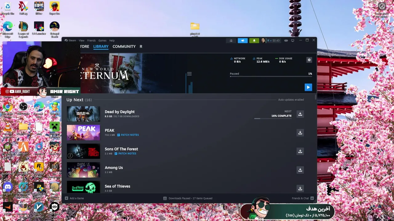Open PEAK patch notes link
This screenshot has width=394, height=221.
click(128, 135)
